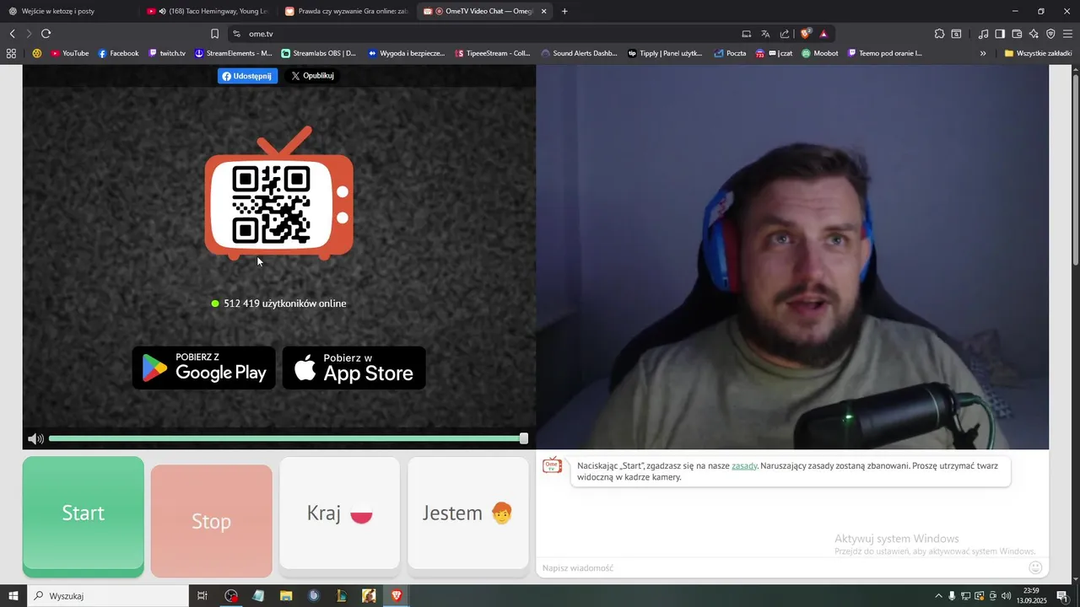Click the OmeTV QR code television logo
Viewport: 1080px width, 607px height.
pos(278,194)
